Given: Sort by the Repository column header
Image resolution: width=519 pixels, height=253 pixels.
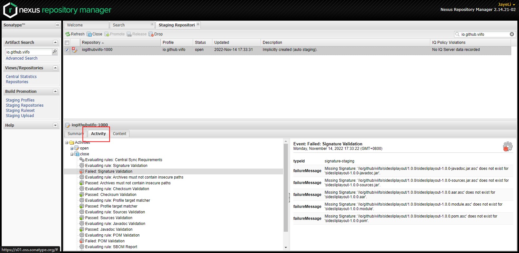Looking at the screenshot, I should 120,43.
